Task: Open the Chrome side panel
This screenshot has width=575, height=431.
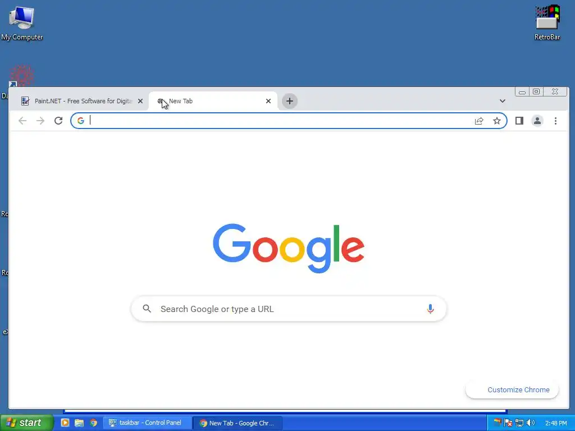Action: (519, 121)
